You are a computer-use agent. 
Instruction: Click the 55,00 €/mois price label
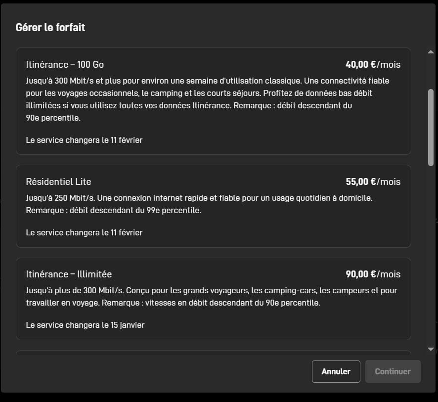click(x=373, y=181)
